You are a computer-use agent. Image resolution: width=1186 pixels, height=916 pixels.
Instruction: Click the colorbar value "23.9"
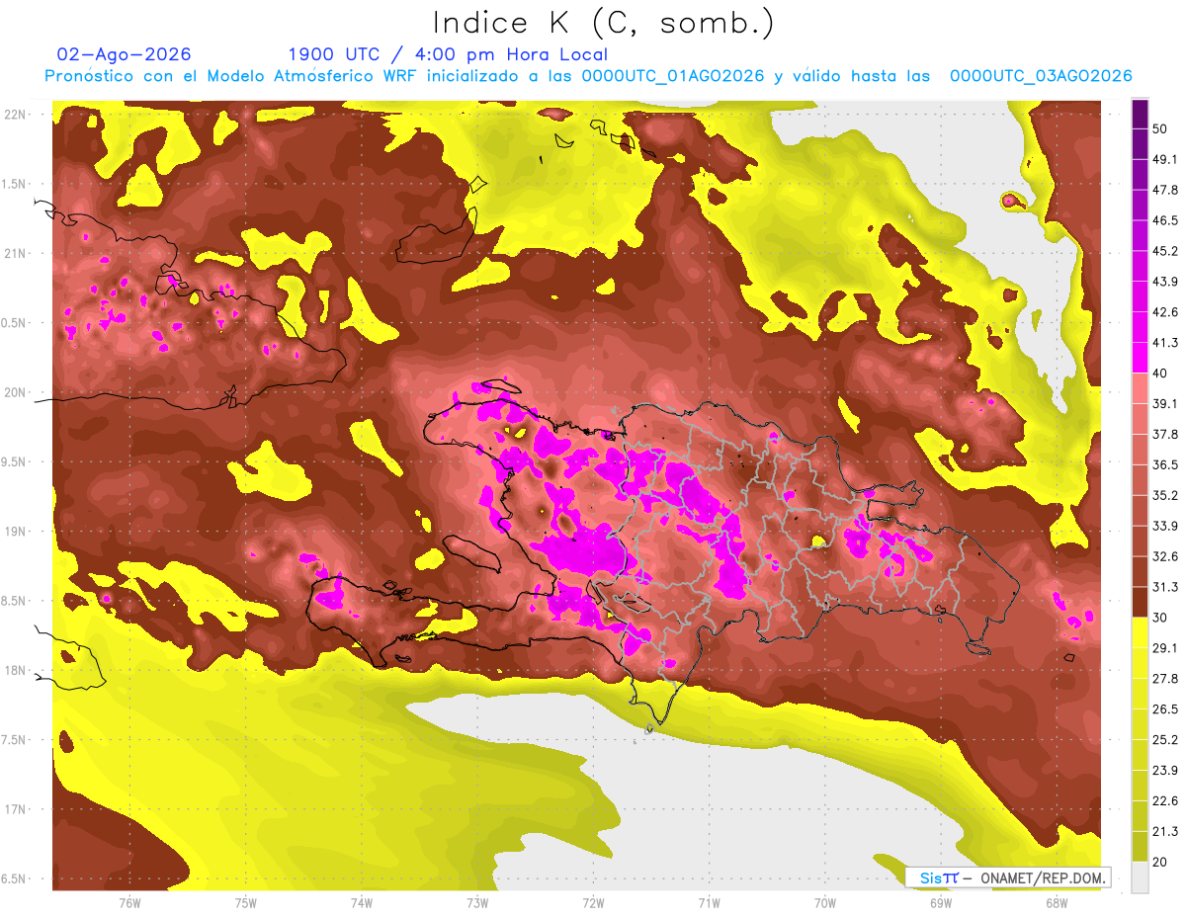[x=1166, y=770]
